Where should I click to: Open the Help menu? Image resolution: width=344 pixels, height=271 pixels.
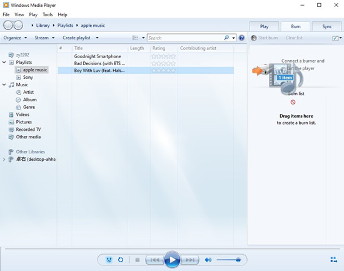pyautogui.click(x=63, y=15)
